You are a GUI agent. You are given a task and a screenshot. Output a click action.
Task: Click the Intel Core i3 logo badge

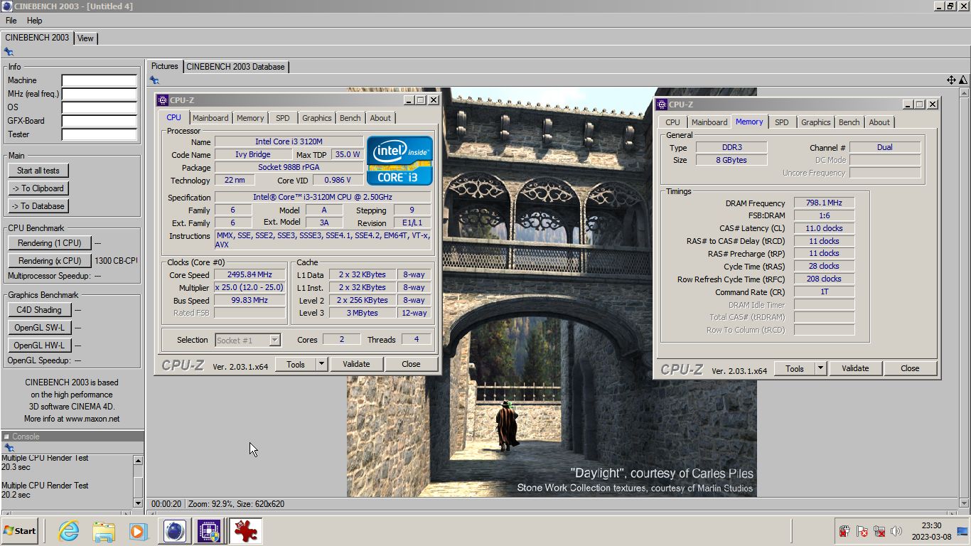click(399, 161)
